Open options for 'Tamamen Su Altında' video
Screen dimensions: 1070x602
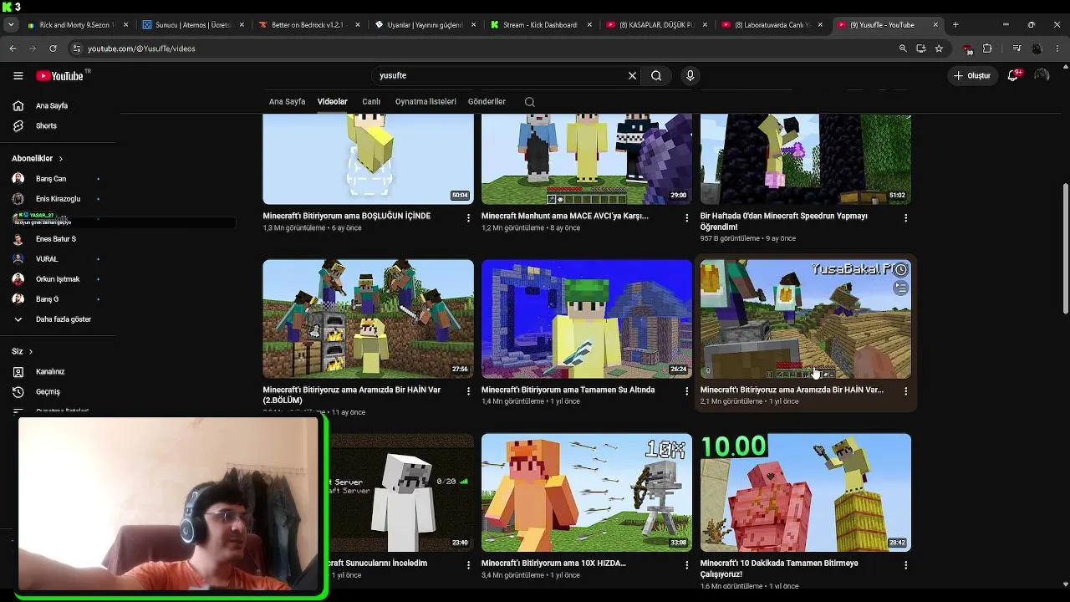click(687, 391)
